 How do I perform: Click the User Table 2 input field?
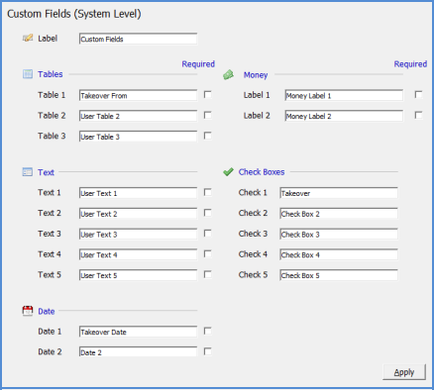click(138, 116)
